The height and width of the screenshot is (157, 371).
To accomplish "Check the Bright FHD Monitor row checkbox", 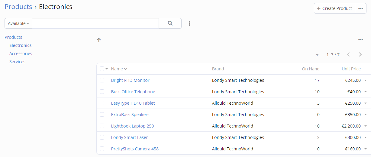I will pos(102,80).
